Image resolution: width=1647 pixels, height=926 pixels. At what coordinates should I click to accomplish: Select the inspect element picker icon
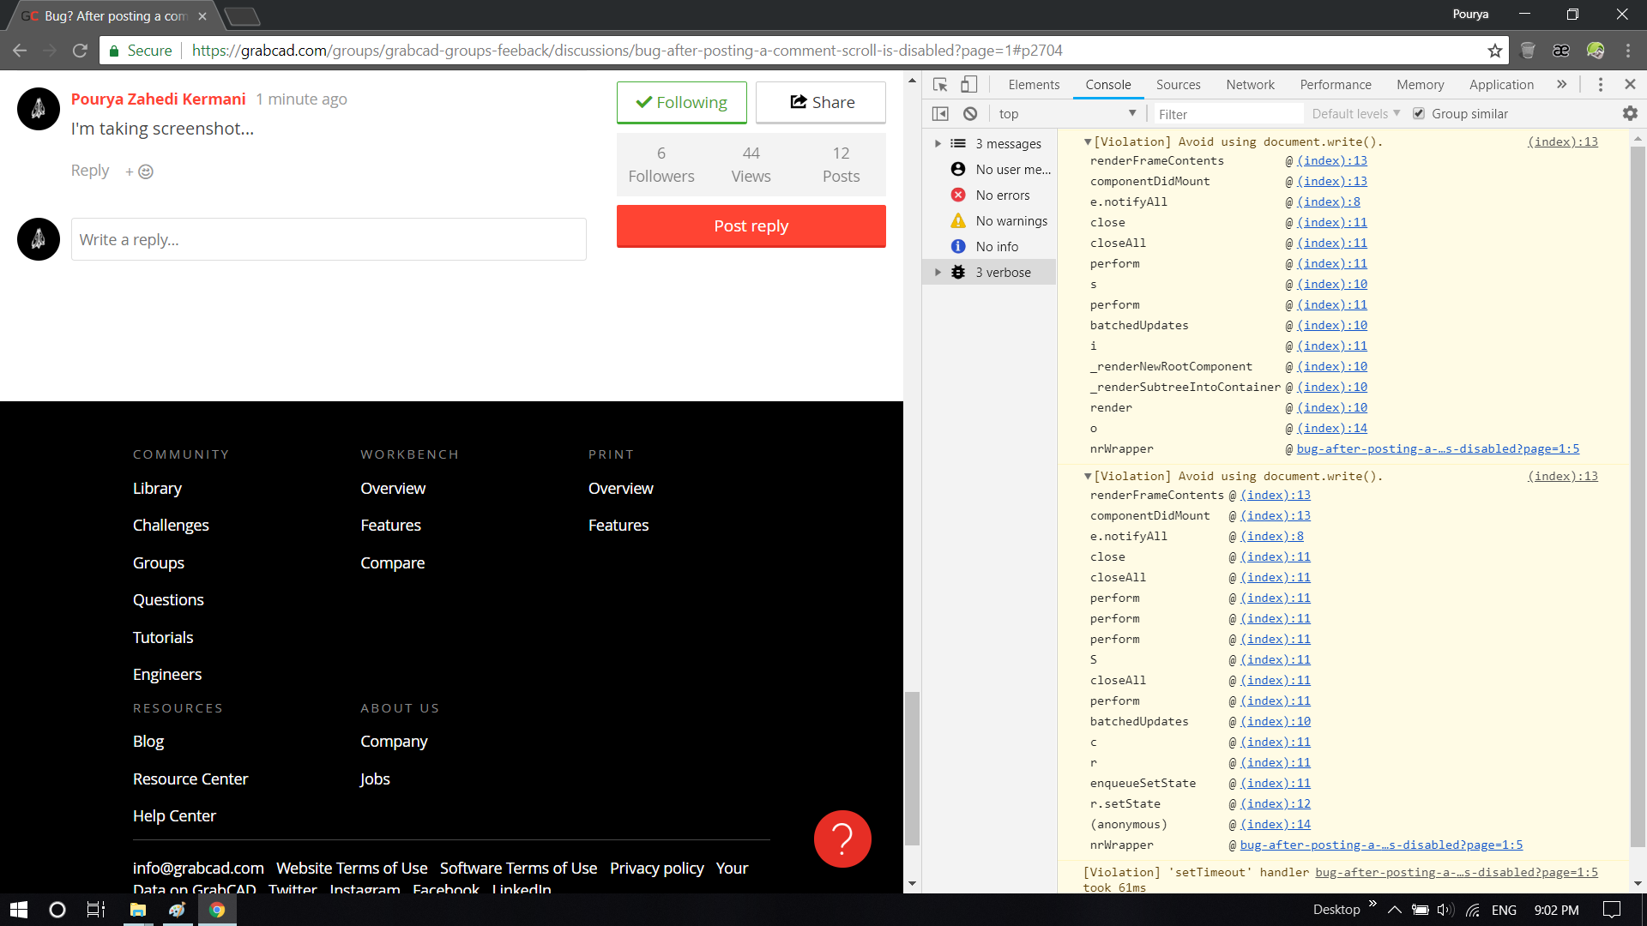(940, 84)
